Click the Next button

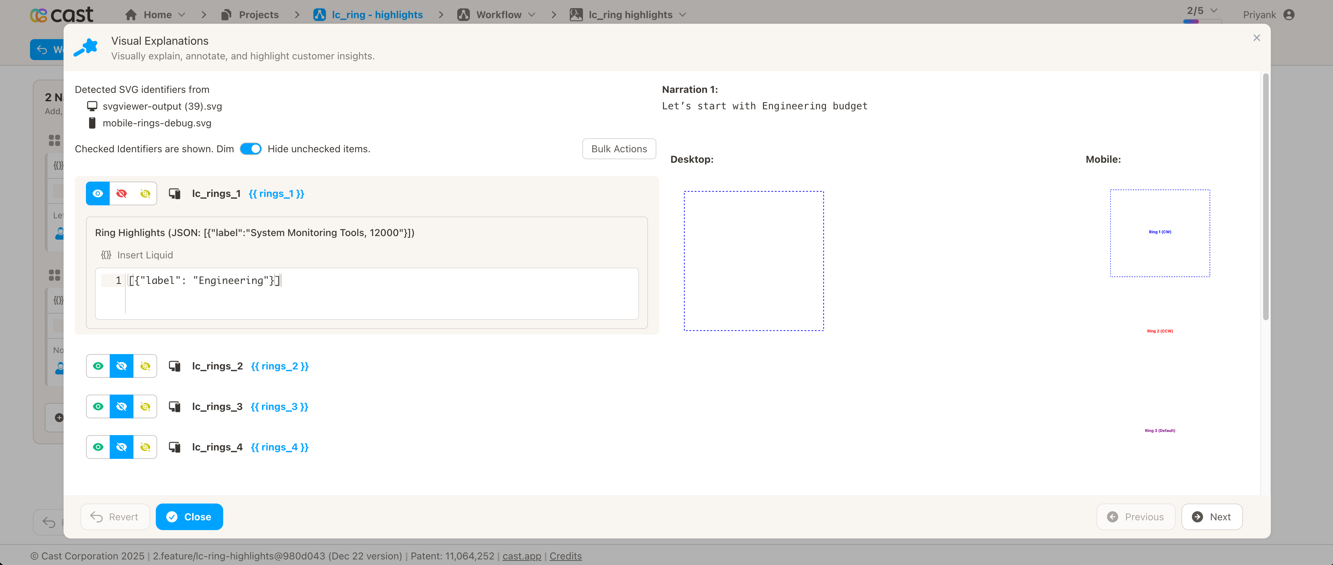(x=1211, y=517)
